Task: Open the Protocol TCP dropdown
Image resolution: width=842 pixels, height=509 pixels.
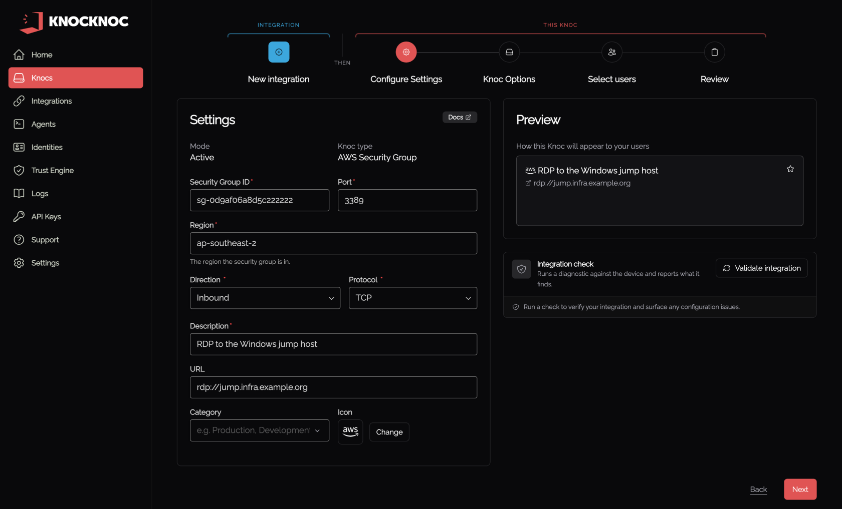Action: tap(413, 298)
